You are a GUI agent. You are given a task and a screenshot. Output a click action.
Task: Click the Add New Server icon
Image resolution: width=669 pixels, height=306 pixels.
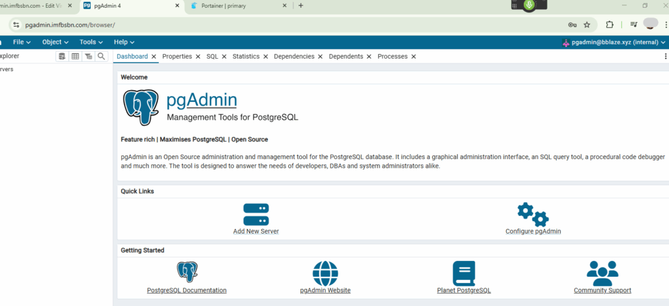256,214
